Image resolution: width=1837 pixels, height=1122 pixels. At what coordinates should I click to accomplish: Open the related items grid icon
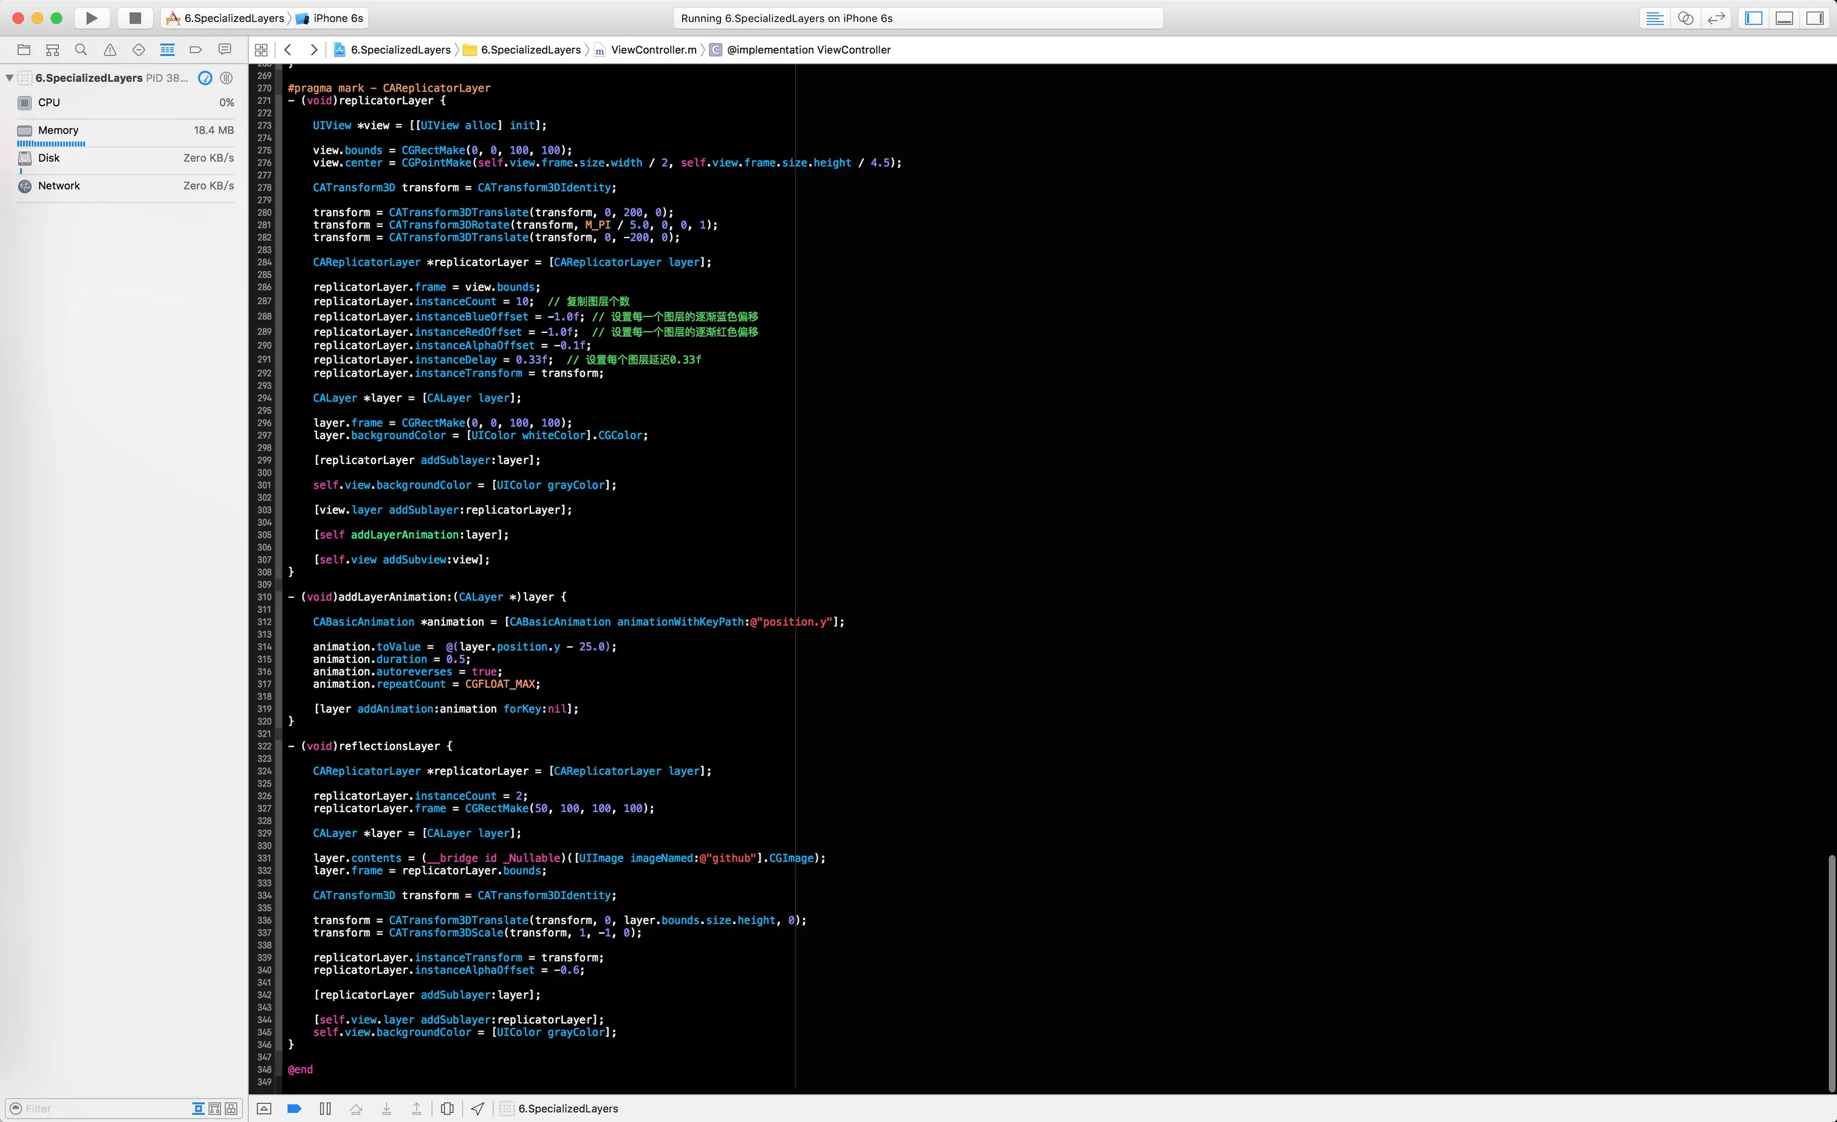(x=261, y=50)
